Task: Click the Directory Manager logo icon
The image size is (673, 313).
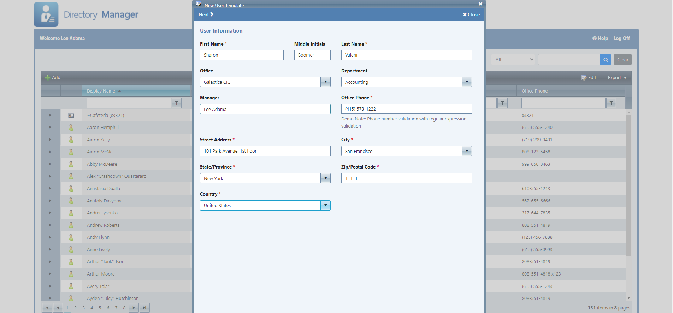Action: pyautogui.click(x=46, y=14)
